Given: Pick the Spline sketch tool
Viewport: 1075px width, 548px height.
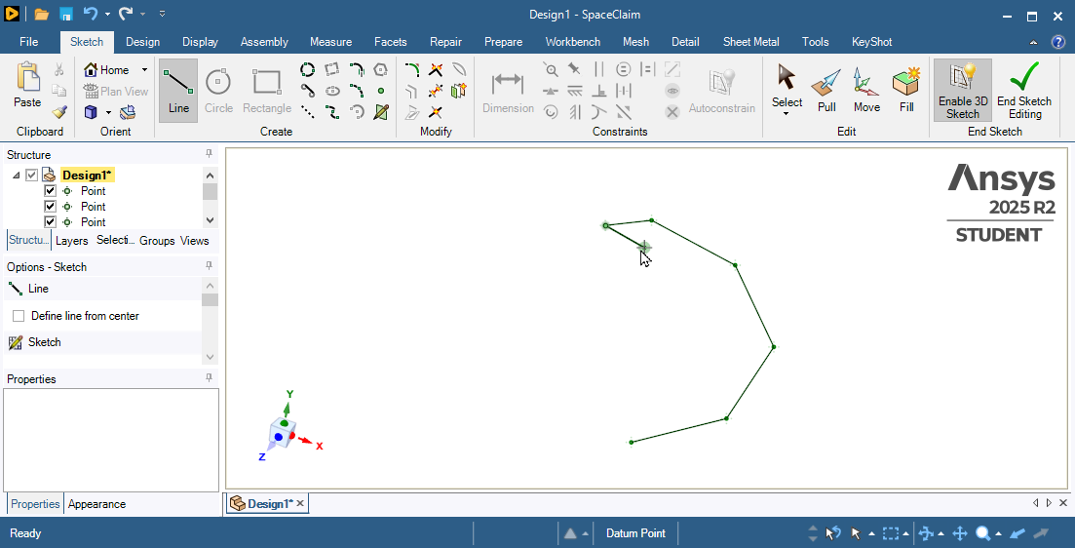Looking at the screenshot, I should 332,112.
